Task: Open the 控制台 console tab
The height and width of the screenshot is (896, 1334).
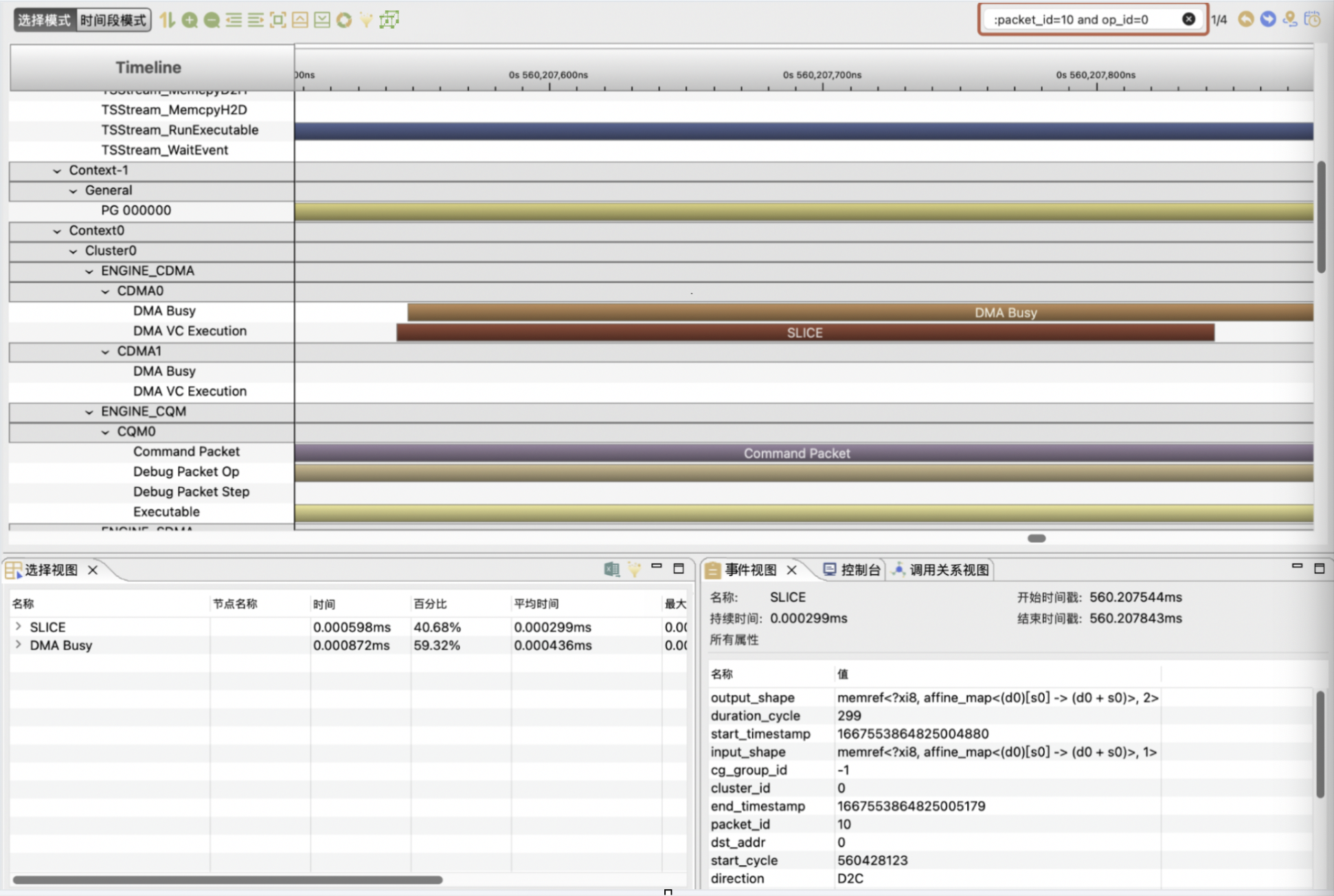Action: tap(852, 570)
